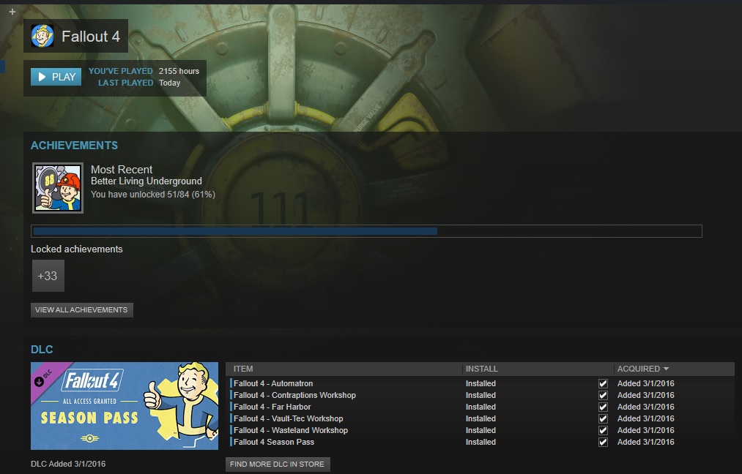Click the Last Played Today value
Viewport: 742px width, 474px height.
(x=169, y=83)
